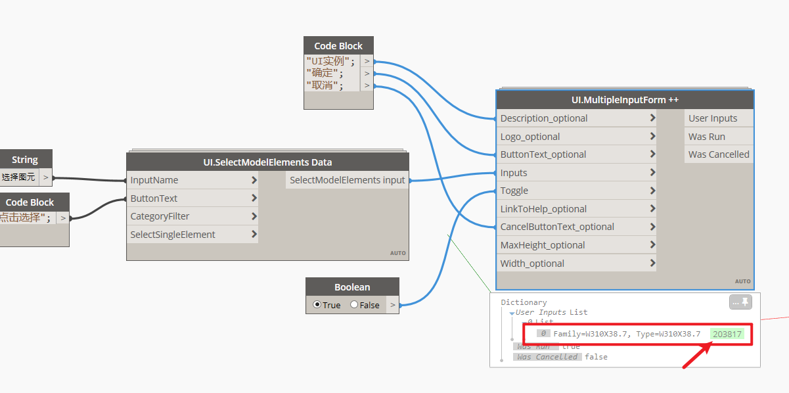
Task: Select the UI.SelectModelElements Data node header
Action: 267,162
